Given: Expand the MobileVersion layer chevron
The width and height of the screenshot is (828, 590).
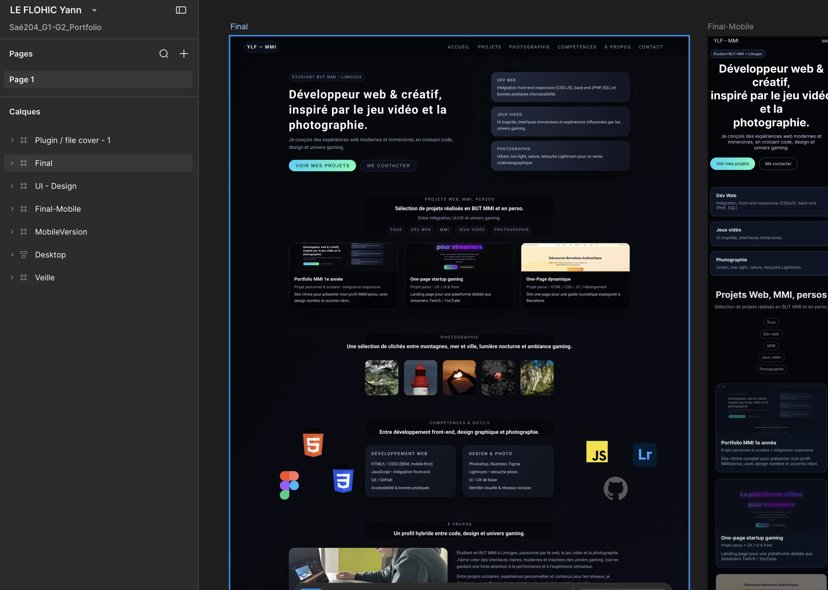Looking at the screenshot, I should click(x=12, y=232).
